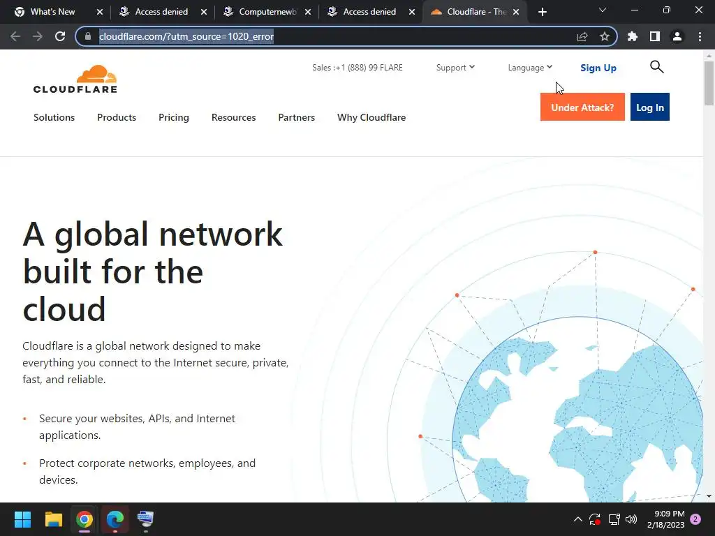
Task: Open the Why Cloudflare menu
Action: [371, 117]
